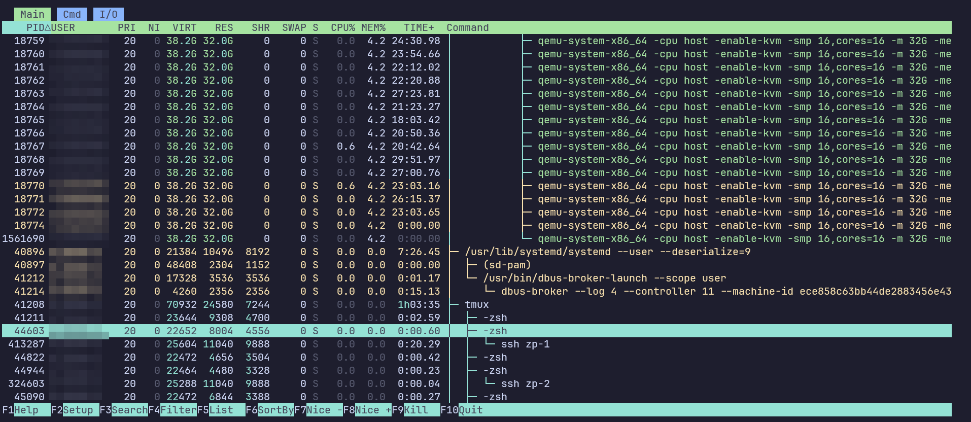
Task: Open Help from the F1 bar
Action: click(26, 410)
